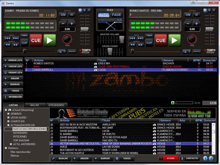The image size is (220, 165).
Task: Reset right deck pitch with equals button
Action: 197,15
